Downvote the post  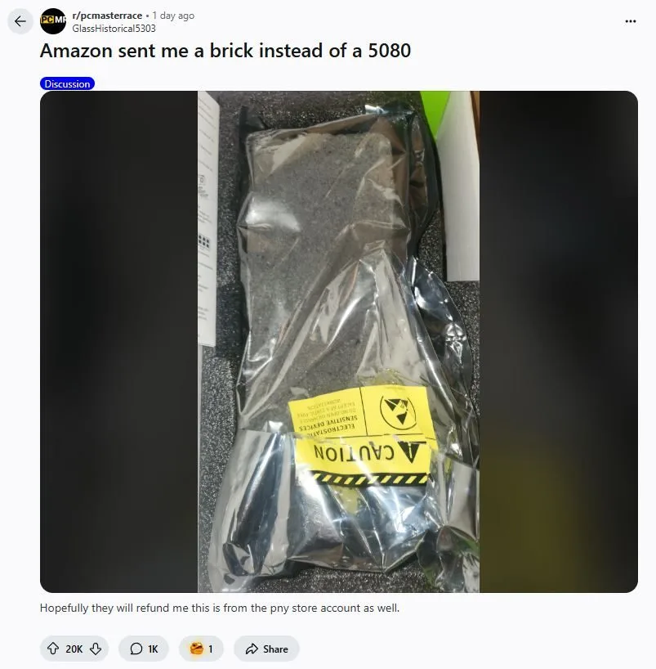96,649
